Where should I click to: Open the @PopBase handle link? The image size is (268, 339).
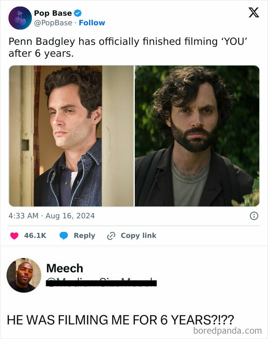pos(53,23)
